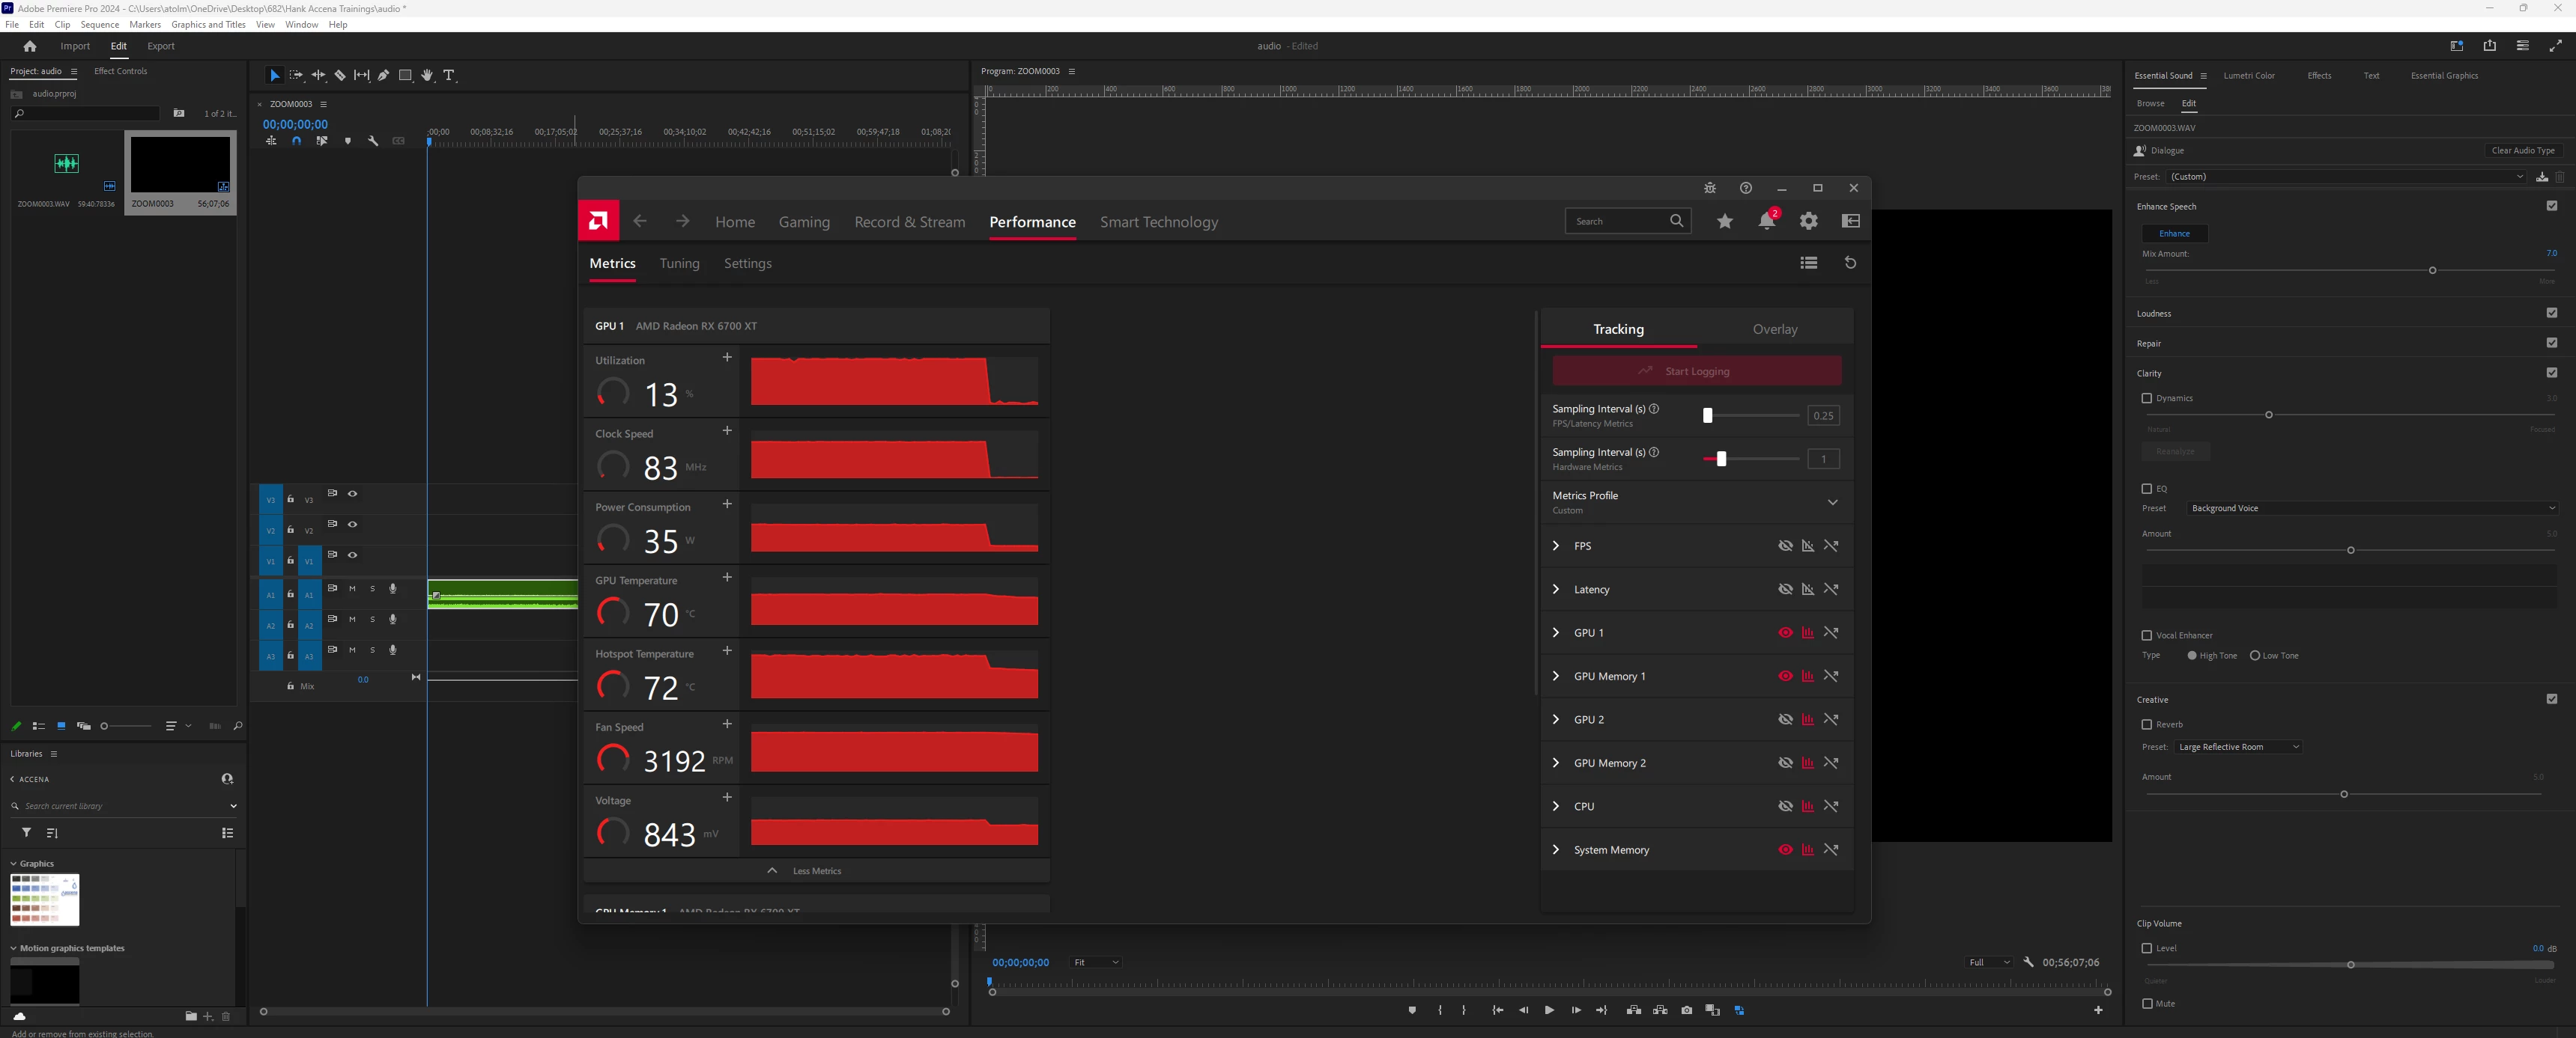Expand the CPU metrics row
Image resolution: width=2576 pixels, height=1038 pixels.
(1556, 806)
